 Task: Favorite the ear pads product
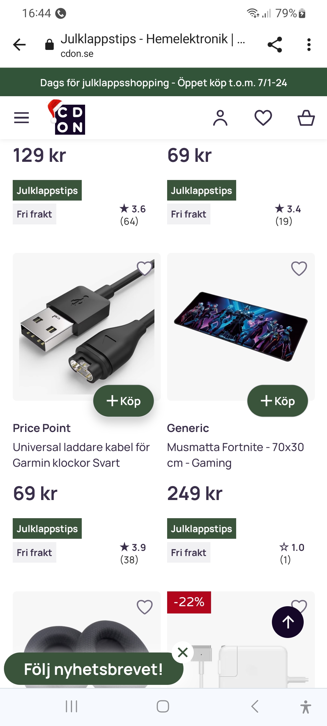point(144,607)
